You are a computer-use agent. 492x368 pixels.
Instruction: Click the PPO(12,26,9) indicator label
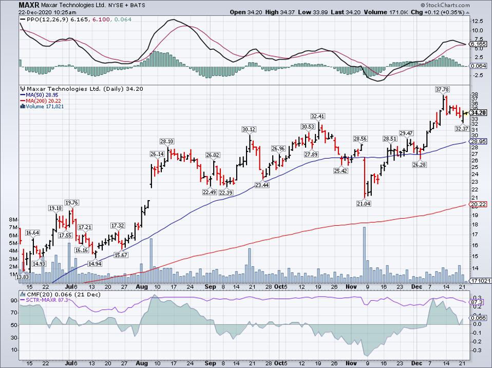pos(48,20)
